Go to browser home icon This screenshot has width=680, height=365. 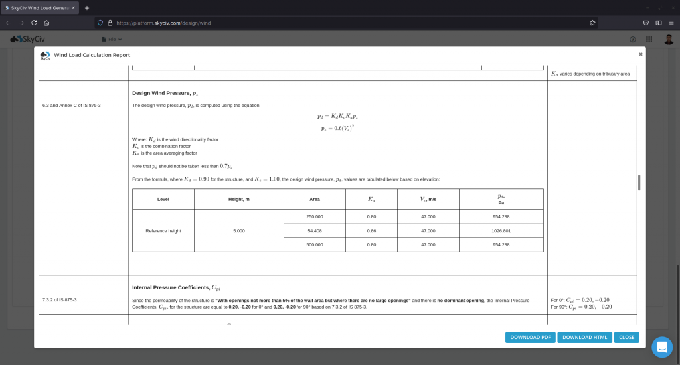46,23
